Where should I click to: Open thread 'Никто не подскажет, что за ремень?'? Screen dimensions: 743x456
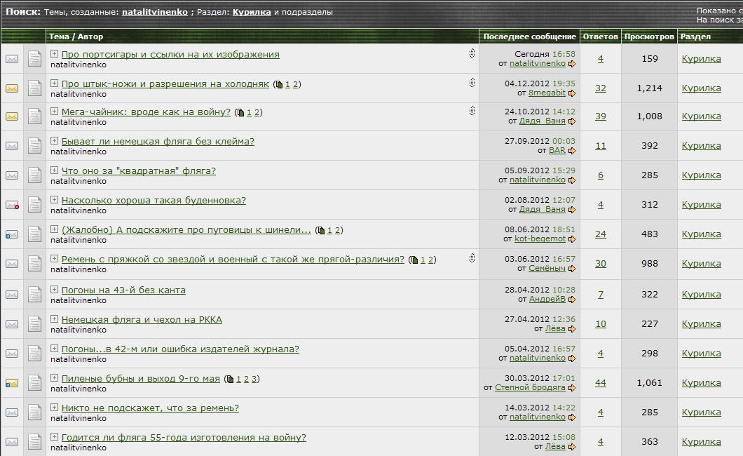coord(150,408)
